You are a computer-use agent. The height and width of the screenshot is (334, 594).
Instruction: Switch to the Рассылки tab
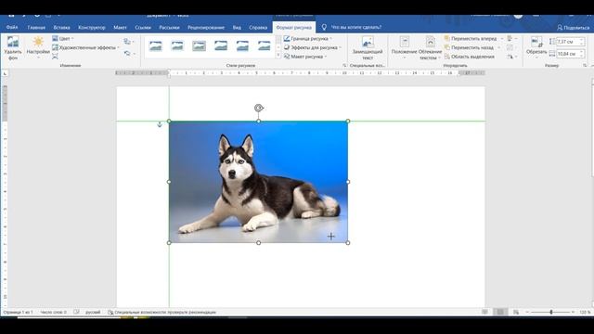(169, 27)
